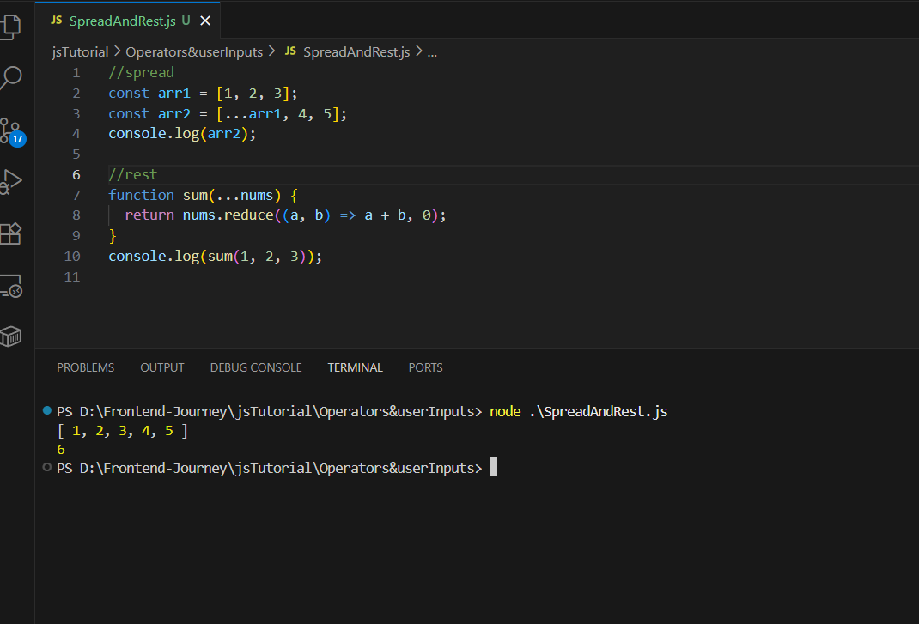The height and width of the screenshot is (624, 919).
Task: Click the 'U' untracked status on tab
Action: 186,21
